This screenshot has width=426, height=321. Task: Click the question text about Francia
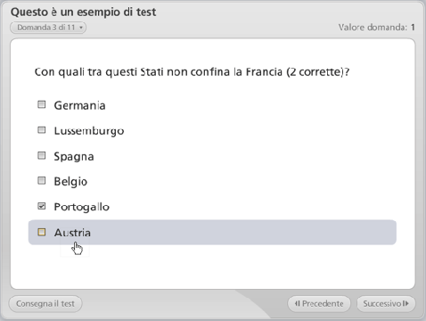pyautogui.click(x=192, y=72)
